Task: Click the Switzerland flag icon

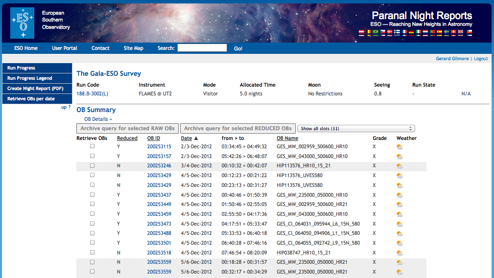Action: [x=453, y=32]
